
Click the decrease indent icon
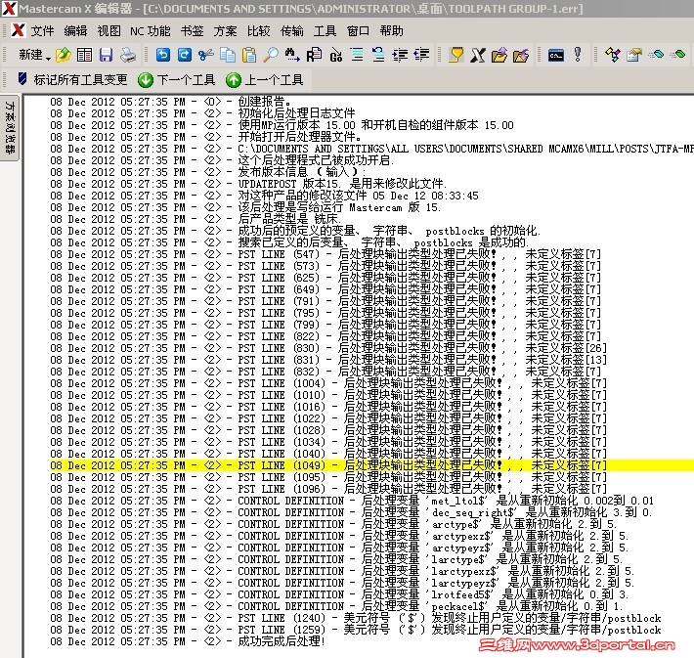(422, 55)
